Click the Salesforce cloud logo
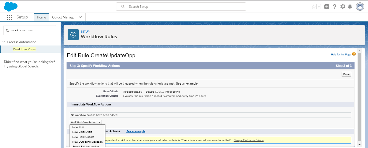 [11, 6]
